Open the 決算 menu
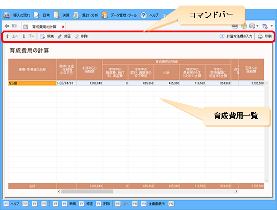The width and height of the screenshot is (277, 210). pyautogui.click(x=61, y=15)
